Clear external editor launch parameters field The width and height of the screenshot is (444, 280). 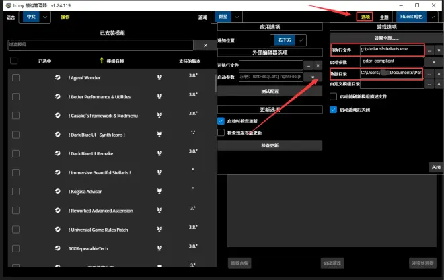[x=313, y=77]
